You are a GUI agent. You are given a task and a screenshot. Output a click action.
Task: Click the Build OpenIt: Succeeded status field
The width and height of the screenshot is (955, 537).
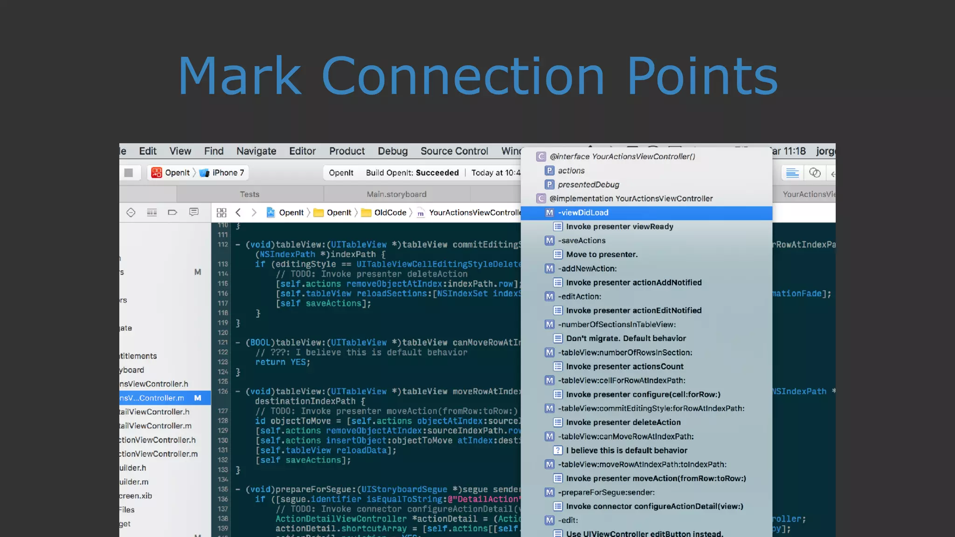(x=412, y=173)
